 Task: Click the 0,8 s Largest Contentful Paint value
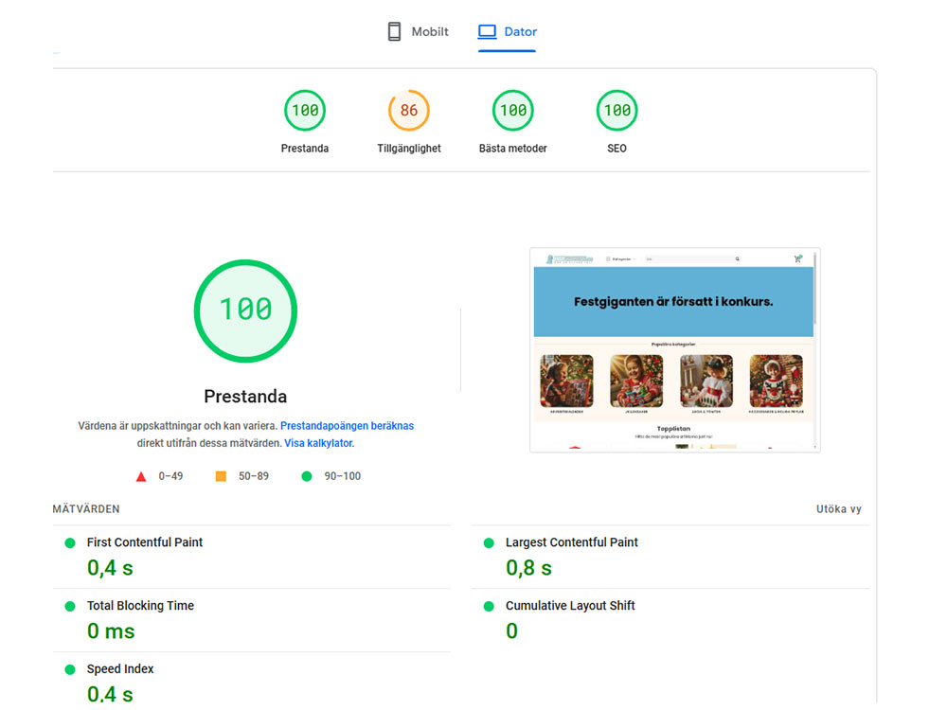click(528, 568)
